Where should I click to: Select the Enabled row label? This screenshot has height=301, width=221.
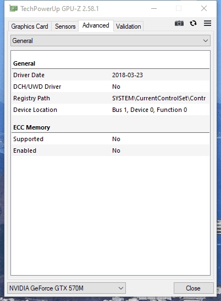point(25,150)
